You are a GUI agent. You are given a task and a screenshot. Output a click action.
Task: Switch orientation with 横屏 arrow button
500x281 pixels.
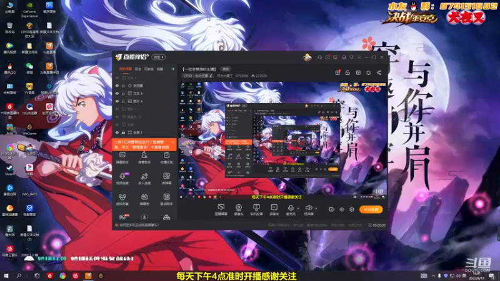coord(159,57)
